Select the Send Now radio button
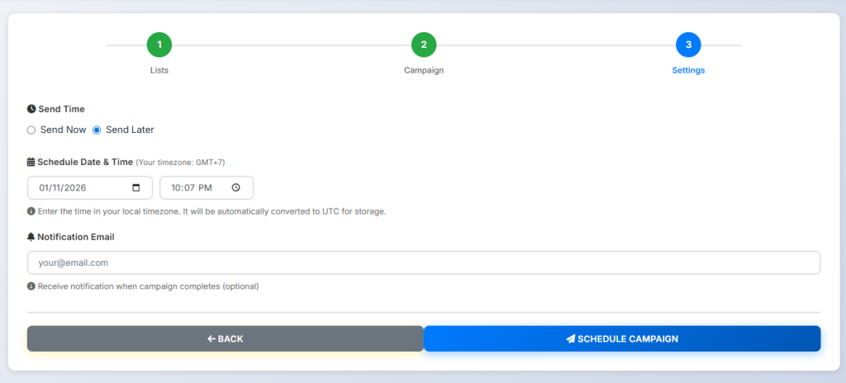 pyautogui.click(x=31, y=130)
